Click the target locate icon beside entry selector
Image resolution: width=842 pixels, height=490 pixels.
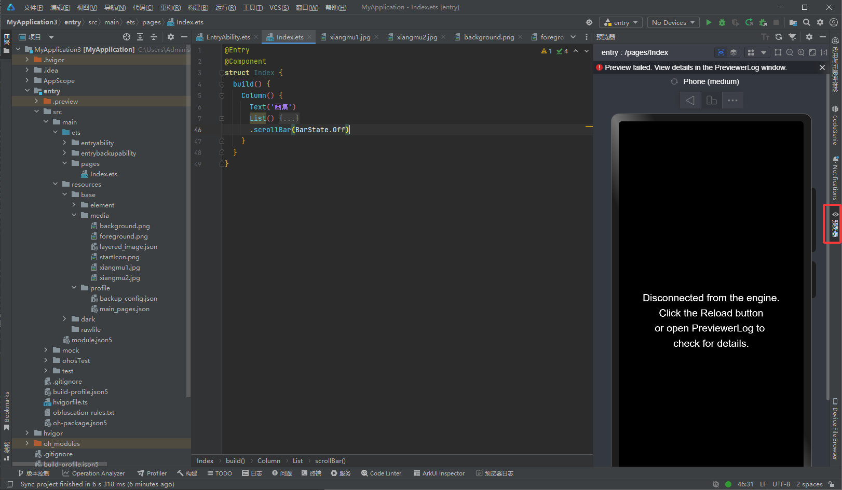pos(589,22)
